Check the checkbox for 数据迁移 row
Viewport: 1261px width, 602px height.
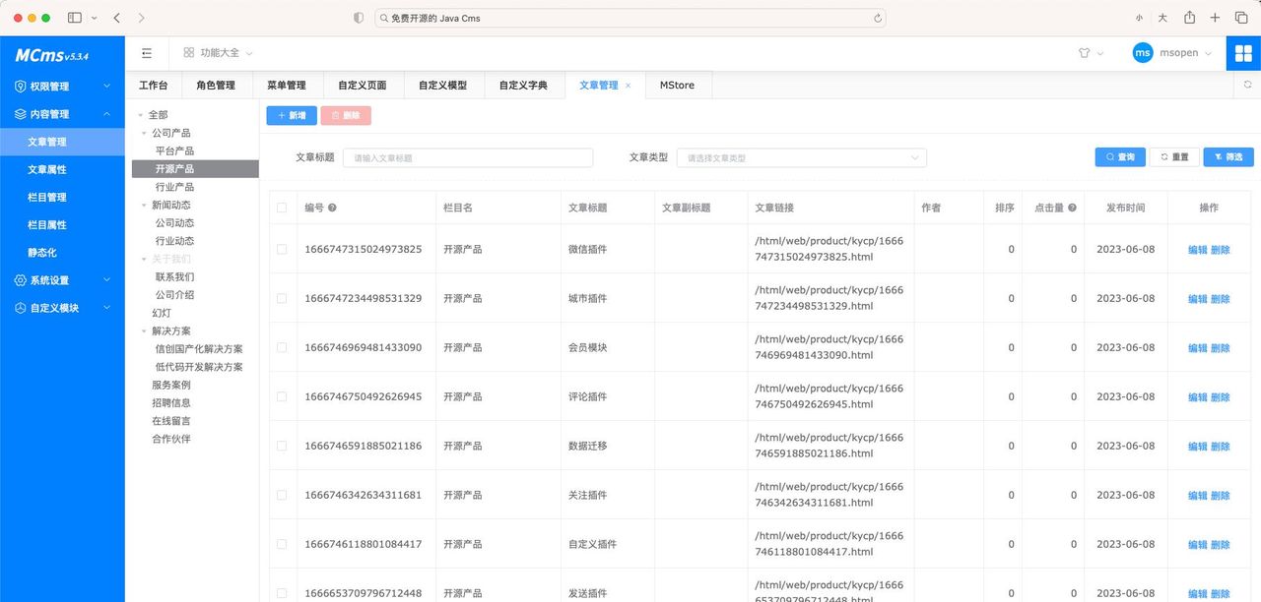[283, 446]
